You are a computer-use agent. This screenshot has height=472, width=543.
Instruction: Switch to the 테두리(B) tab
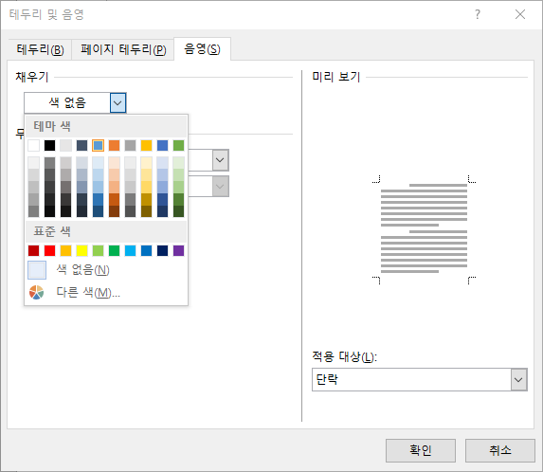(x=40, y=49)
